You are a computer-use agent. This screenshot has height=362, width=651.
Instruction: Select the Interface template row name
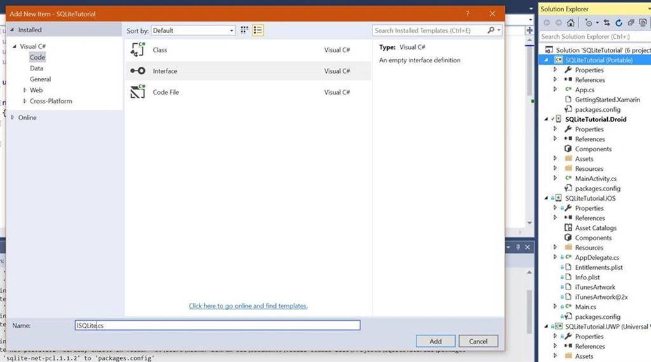click(x=165, y=71)
